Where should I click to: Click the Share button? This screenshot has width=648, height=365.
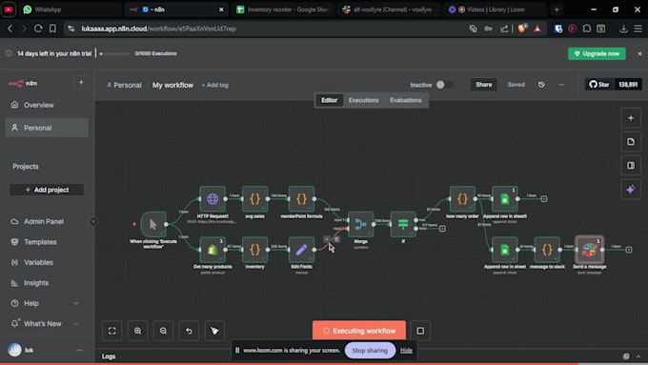(483, 85)
